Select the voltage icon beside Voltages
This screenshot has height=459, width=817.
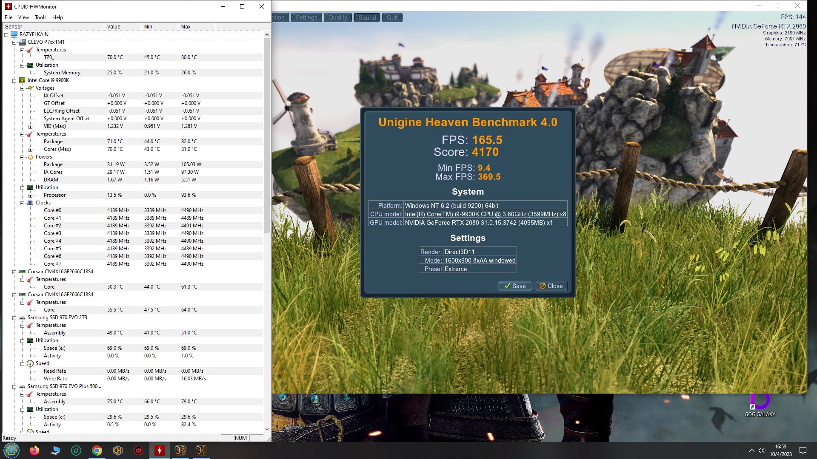click(x=30, y=88)
